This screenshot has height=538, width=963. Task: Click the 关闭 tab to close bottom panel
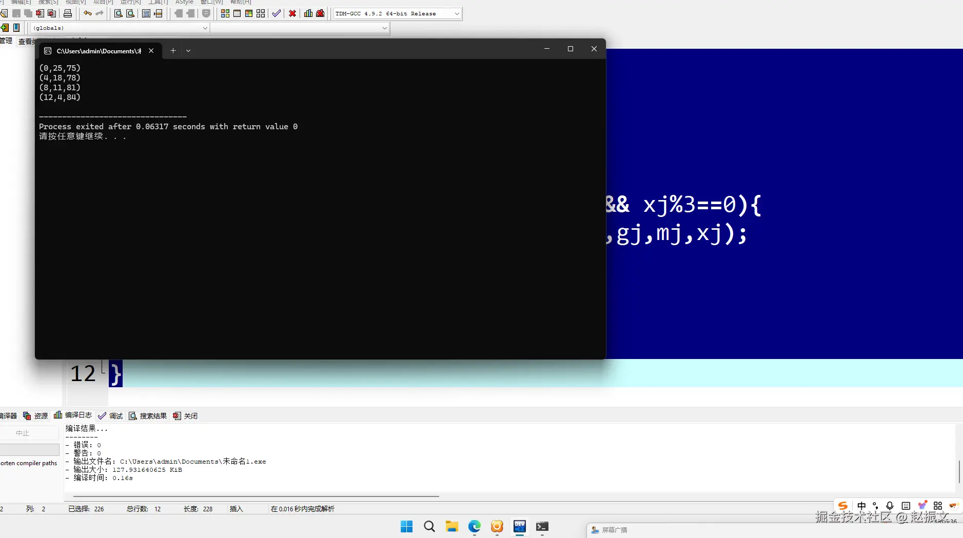click(x=185, y=416)
